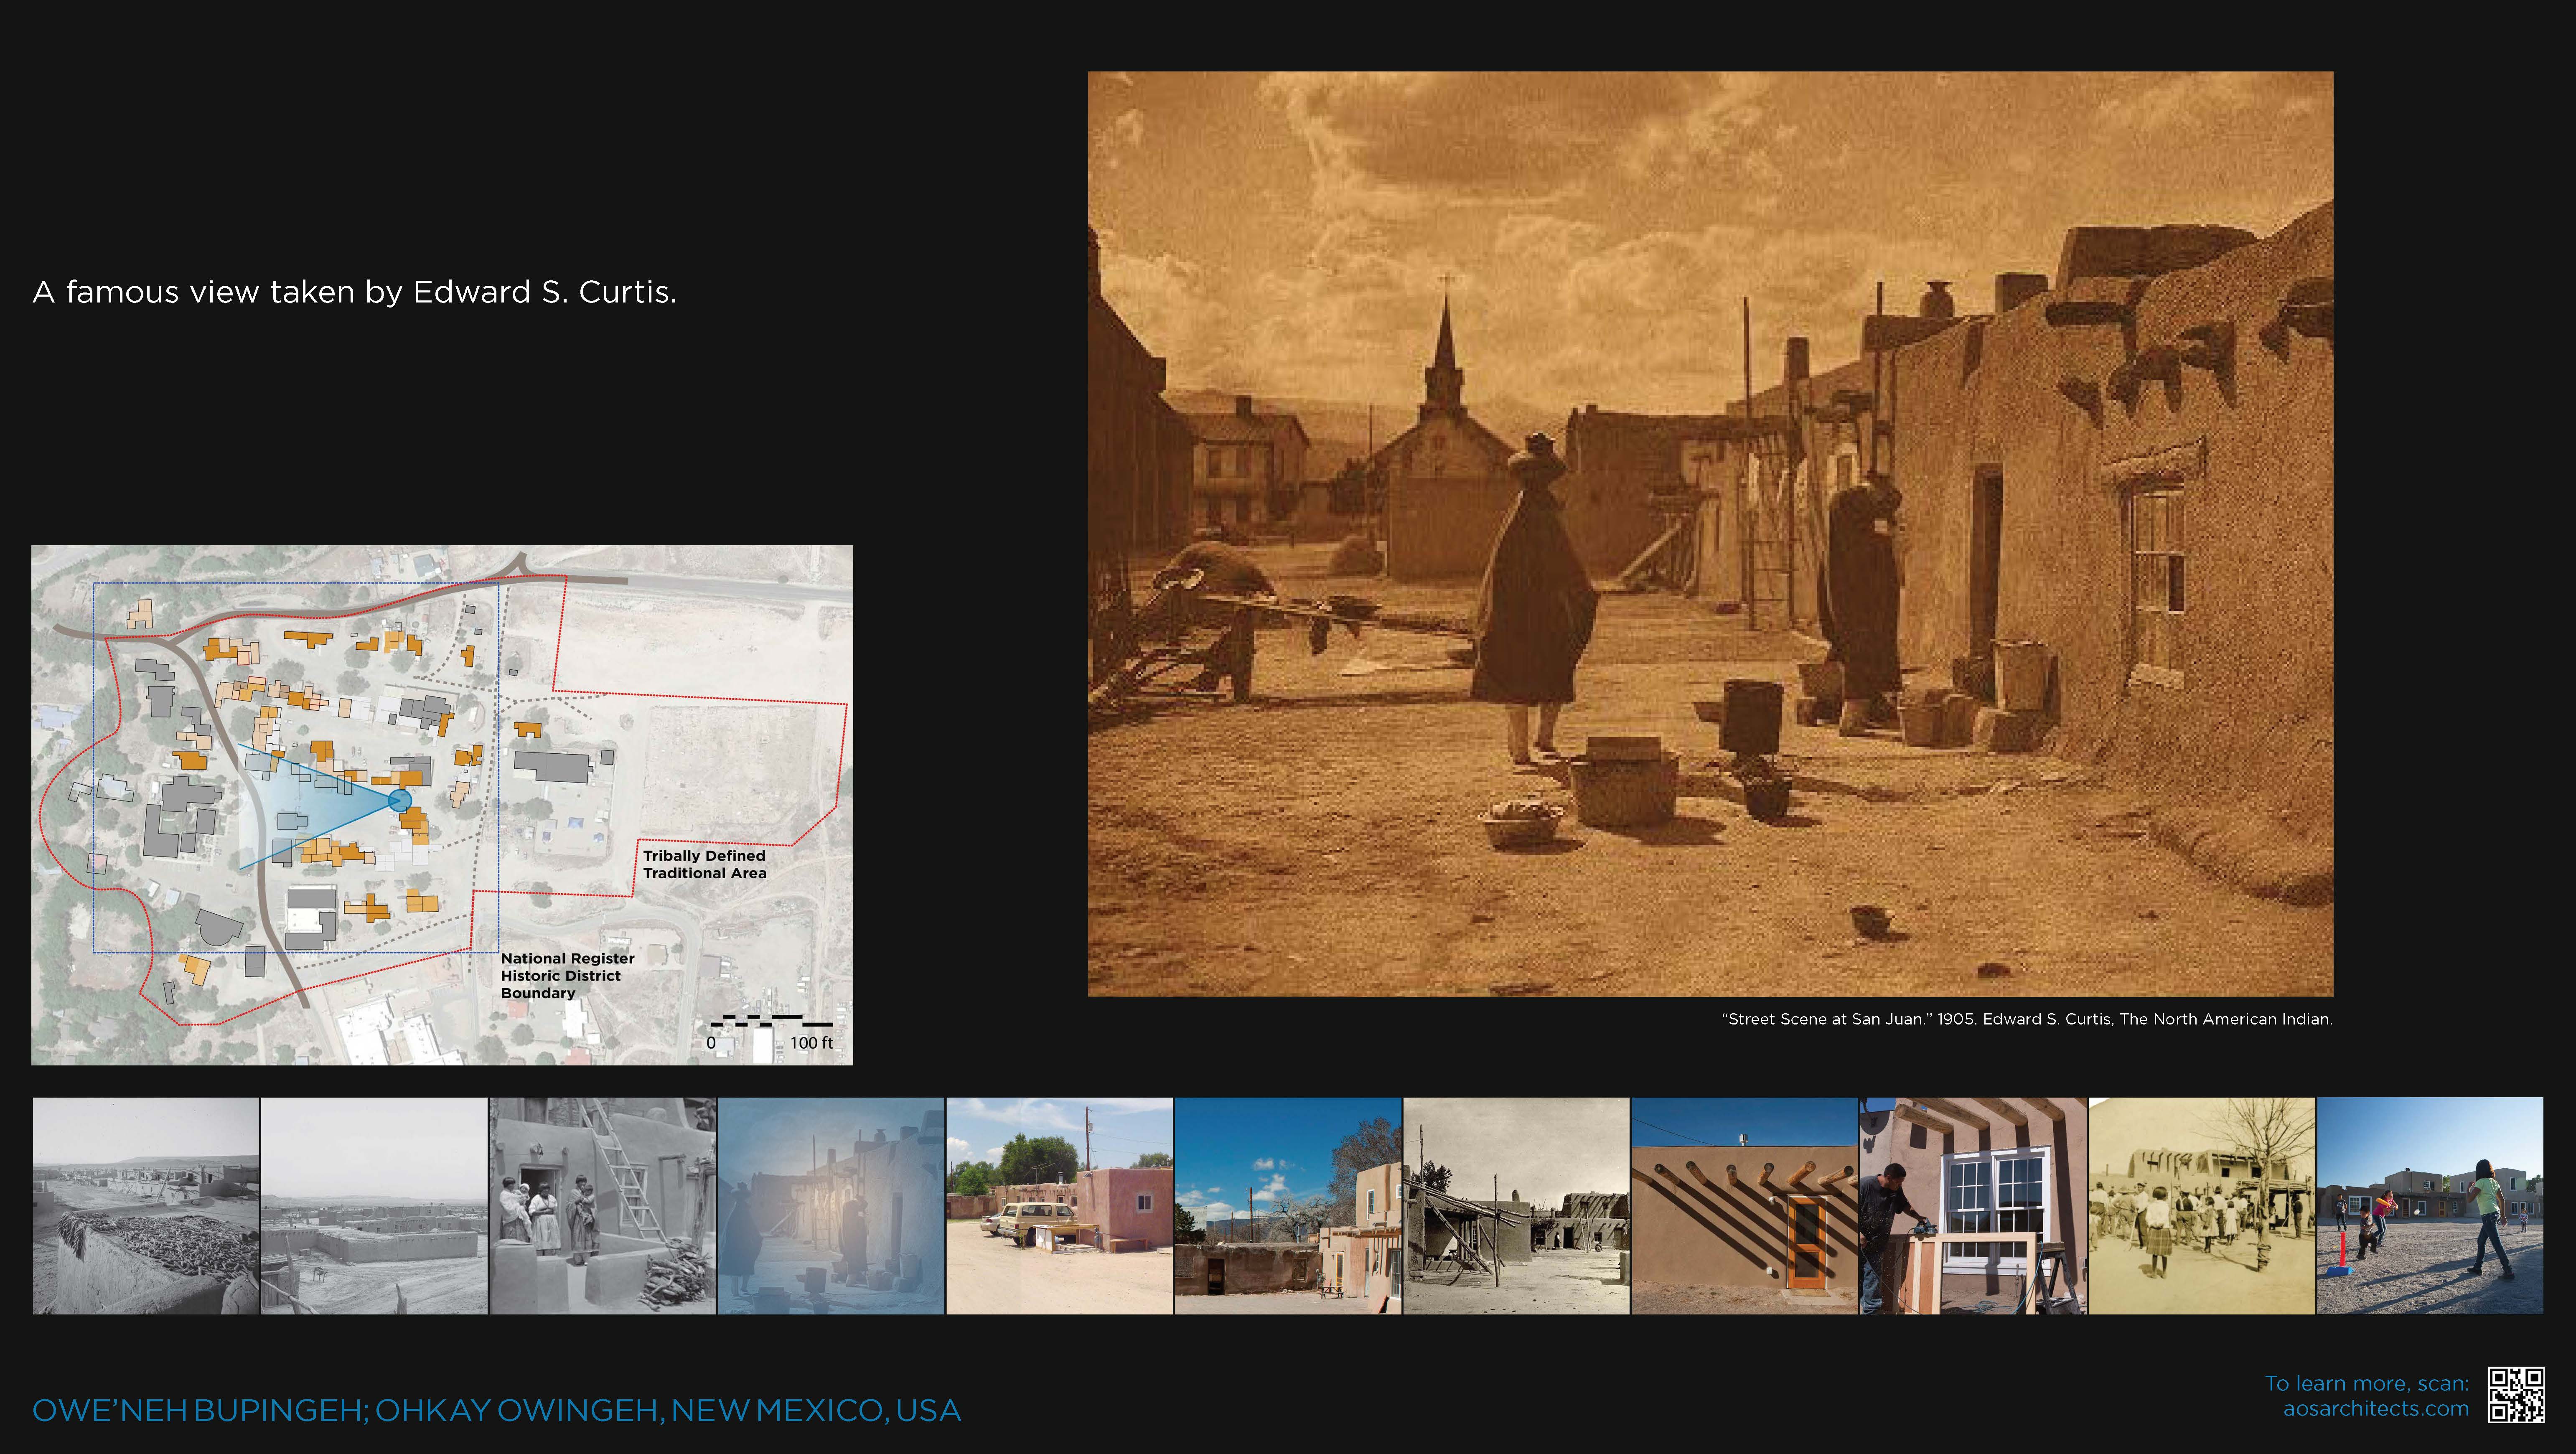The height and width of the screenshot is (1454, 2576).
Task: Open the thumbnail with the parked station wagon
Action: [x=1059, y=1206]
